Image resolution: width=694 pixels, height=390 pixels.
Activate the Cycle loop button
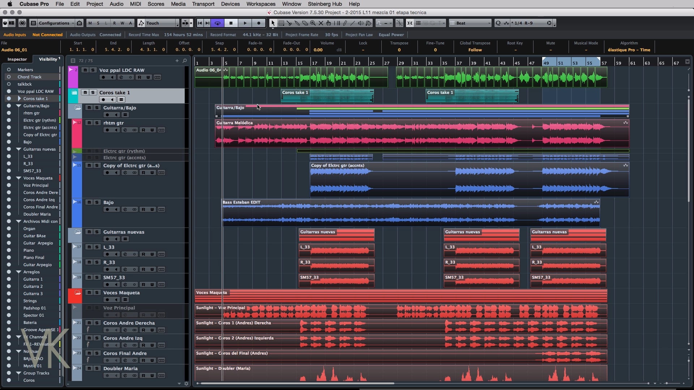(x=218, y=23)
